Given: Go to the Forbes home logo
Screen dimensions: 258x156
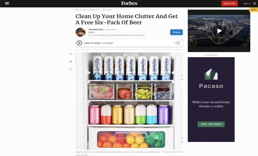Looking at the screenshot, I should coord(129,3).
